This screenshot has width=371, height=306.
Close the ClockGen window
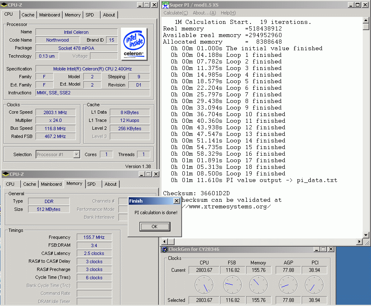[331, 249]
